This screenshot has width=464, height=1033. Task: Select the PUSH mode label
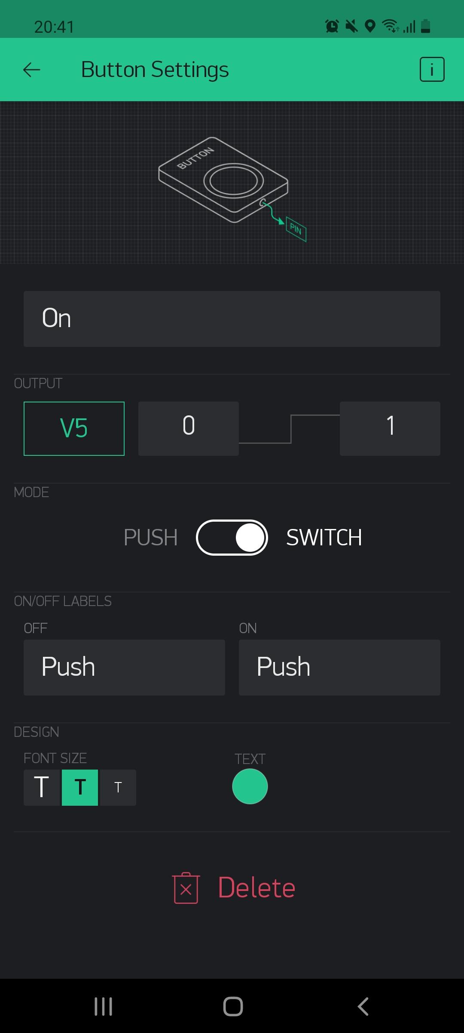[x=150, y=538]
